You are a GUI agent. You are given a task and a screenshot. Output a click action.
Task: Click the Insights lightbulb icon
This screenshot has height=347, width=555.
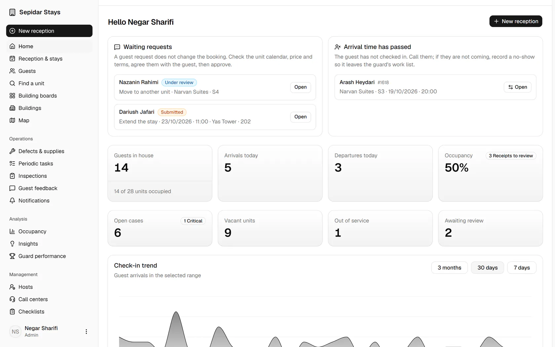click(12, 244)
